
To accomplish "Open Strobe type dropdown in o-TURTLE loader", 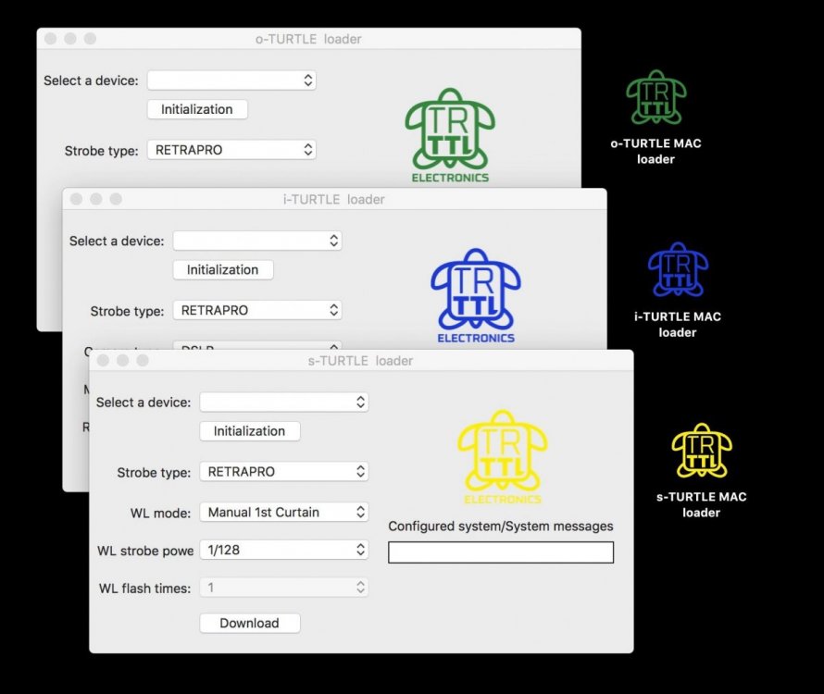I will point(231,150).
